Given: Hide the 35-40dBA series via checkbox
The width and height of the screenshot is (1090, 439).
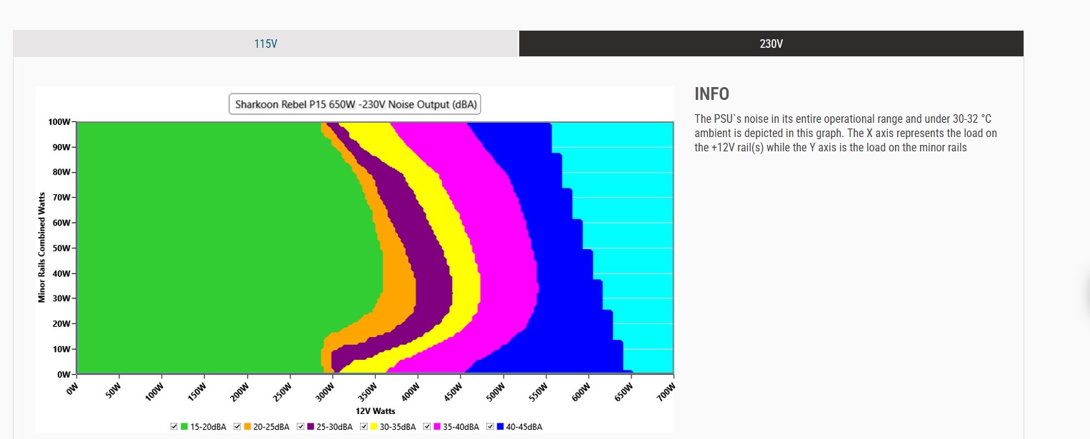Looking at the screenshot, I should coord(427,427).
